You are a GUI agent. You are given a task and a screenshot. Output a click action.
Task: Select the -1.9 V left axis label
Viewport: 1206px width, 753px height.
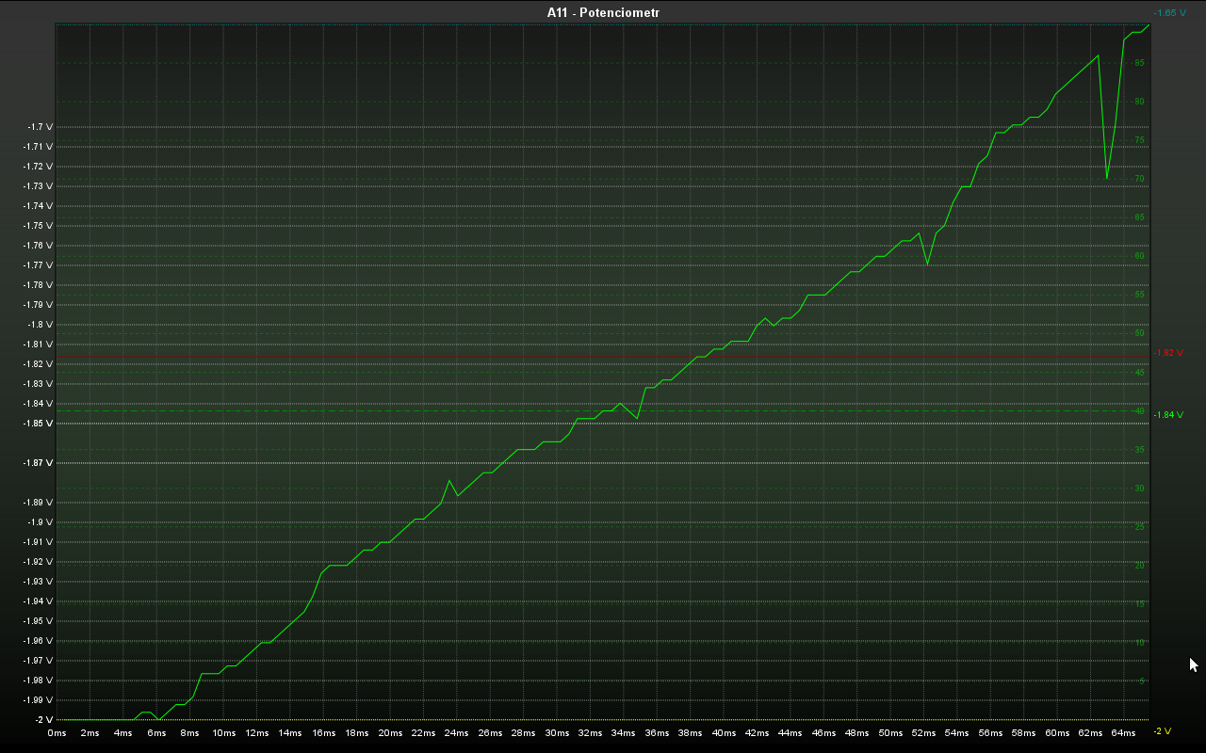click(40, 522)
